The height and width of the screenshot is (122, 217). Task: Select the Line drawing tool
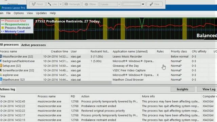[x=53, y=4]
